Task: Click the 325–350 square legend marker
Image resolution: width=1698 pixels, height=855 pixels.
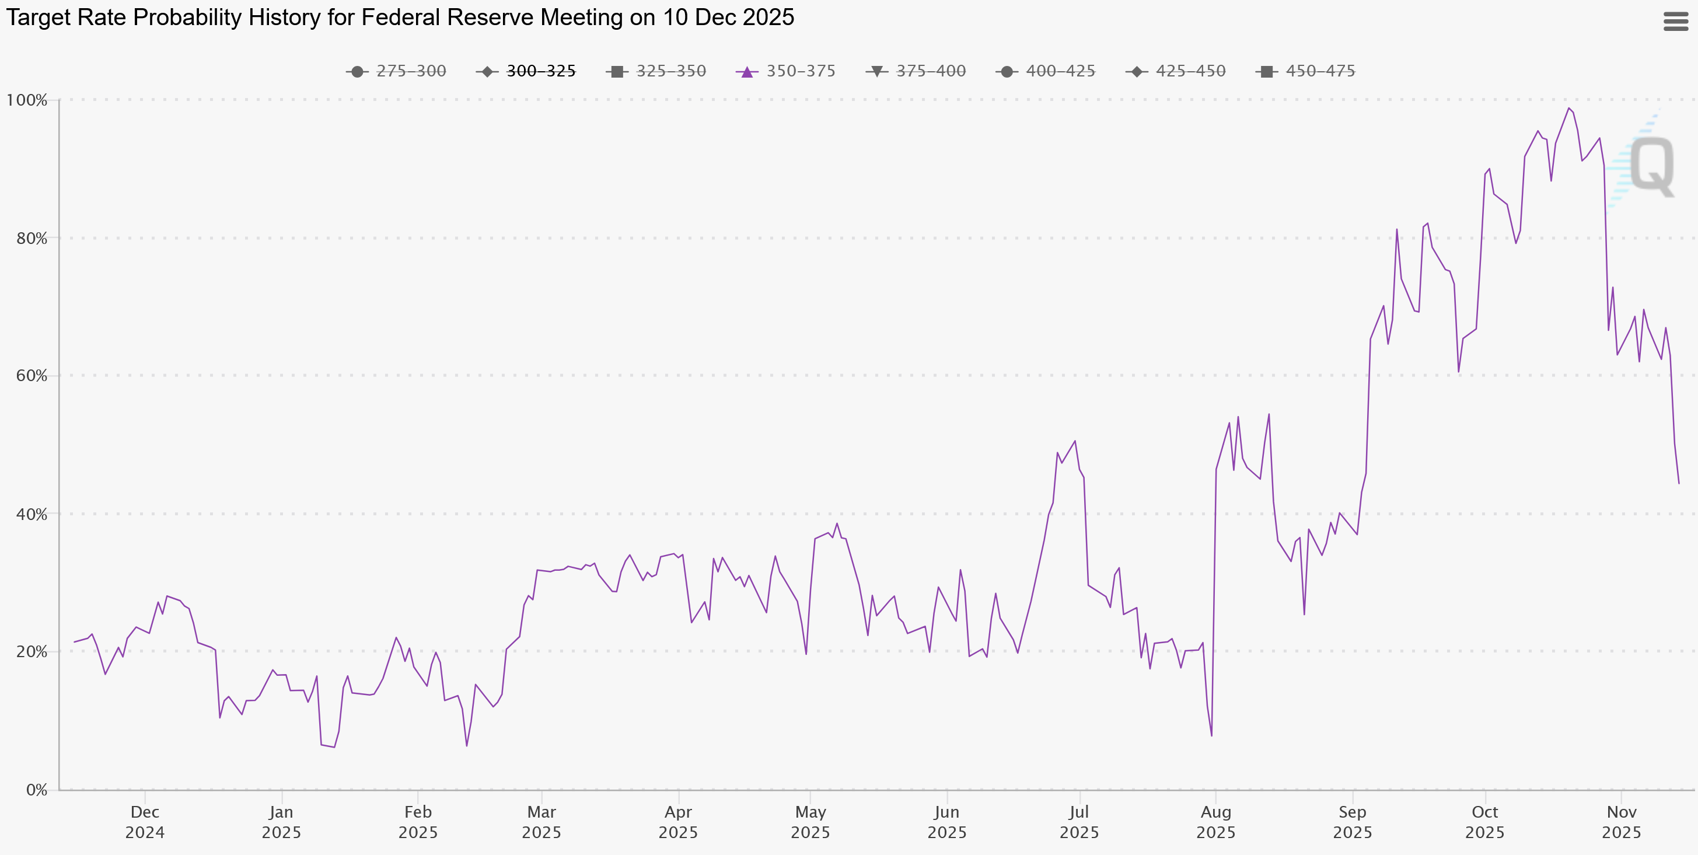Action: tap(617, 72)
